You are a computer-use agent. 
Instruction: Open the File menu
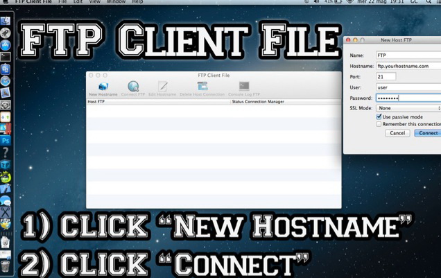(62, 1)
